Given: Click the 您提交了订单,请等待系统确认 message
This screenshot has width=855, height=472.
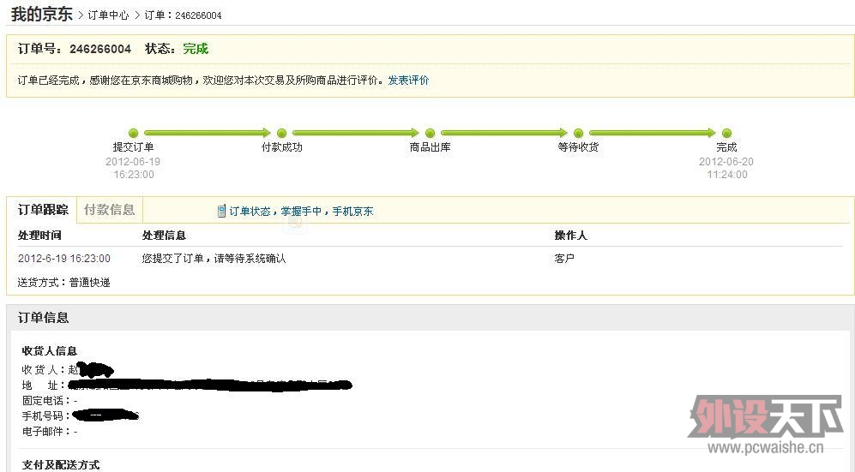Looking at the screenshot, I should (x=214, y=259).
